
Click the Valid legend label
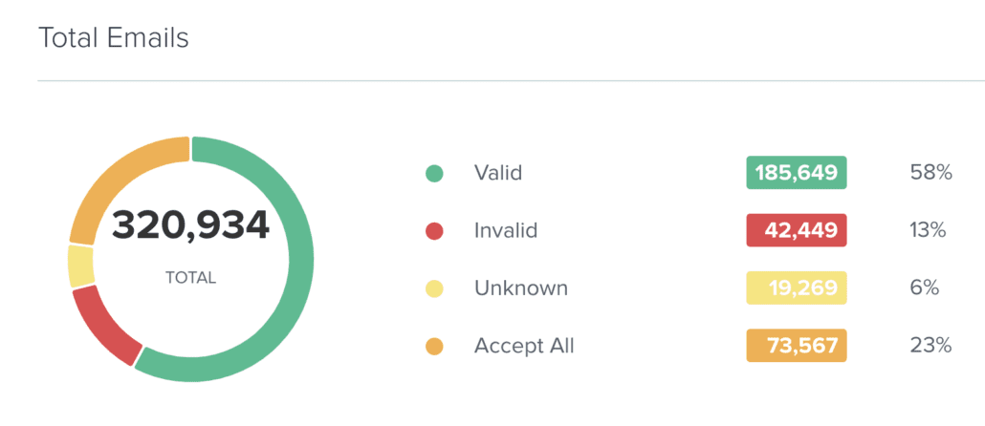coord(498,173)
